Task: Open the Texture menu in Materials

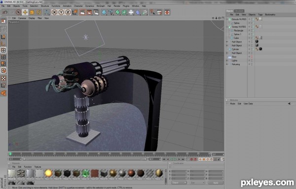Action: (x=37, y=167)
